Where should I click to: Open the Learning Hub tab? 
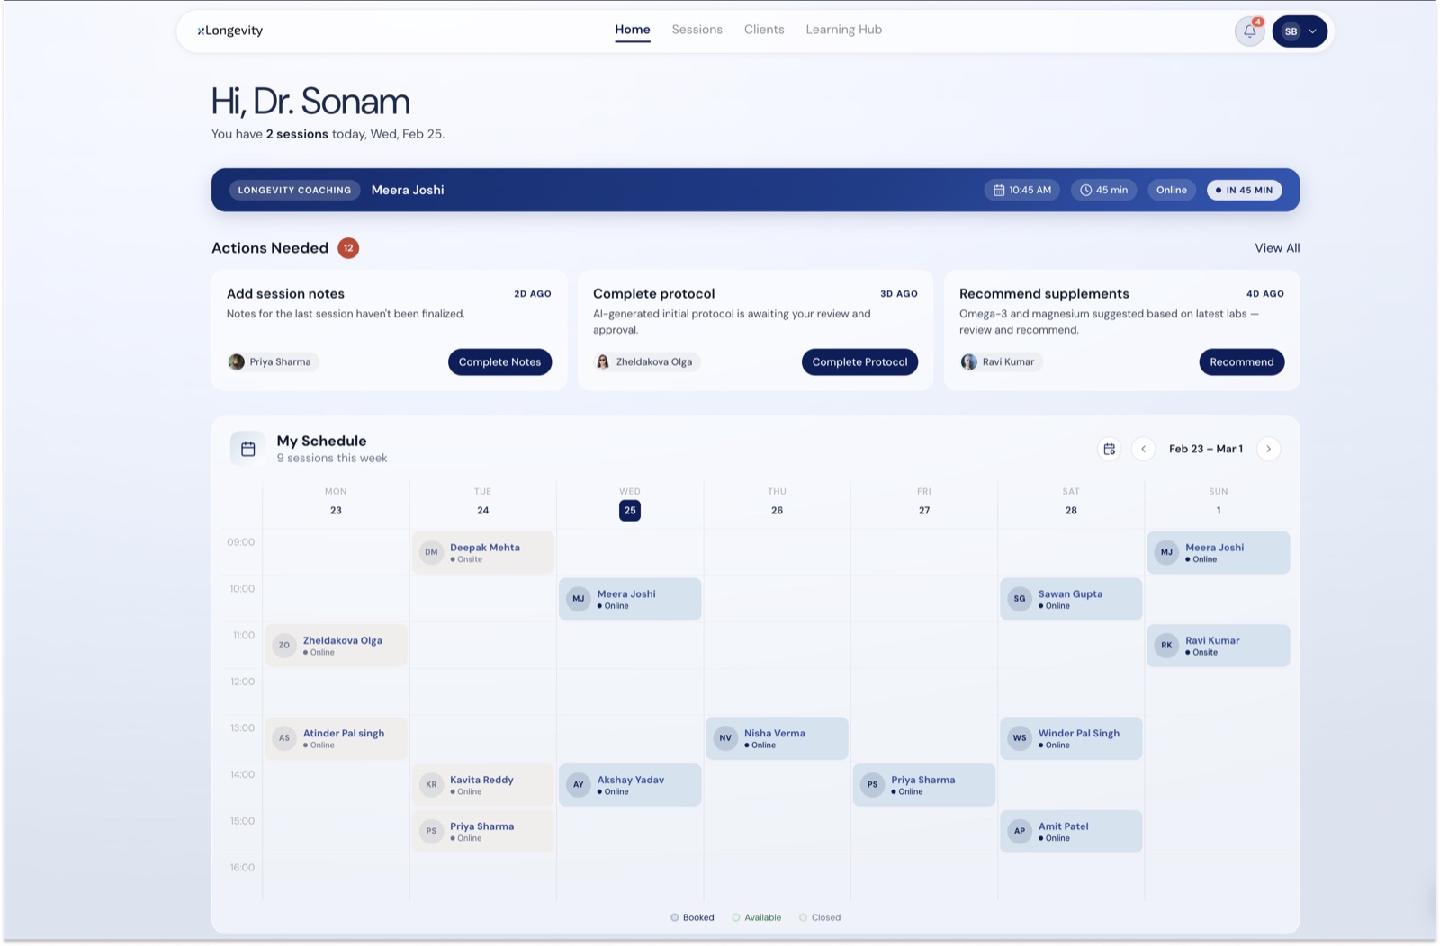[843, 30]
